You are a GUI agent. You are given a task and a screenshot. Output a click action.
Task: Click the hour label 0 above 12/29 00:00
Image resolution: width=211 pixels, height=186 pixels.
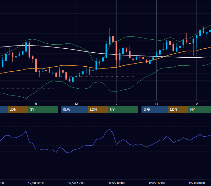116,104
